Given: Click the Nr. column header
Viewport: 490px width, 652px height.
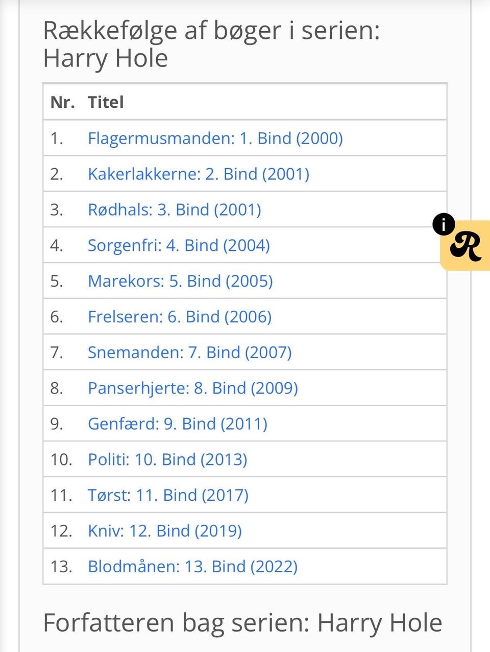Looking at the screenshot, I should pos(62,102).
